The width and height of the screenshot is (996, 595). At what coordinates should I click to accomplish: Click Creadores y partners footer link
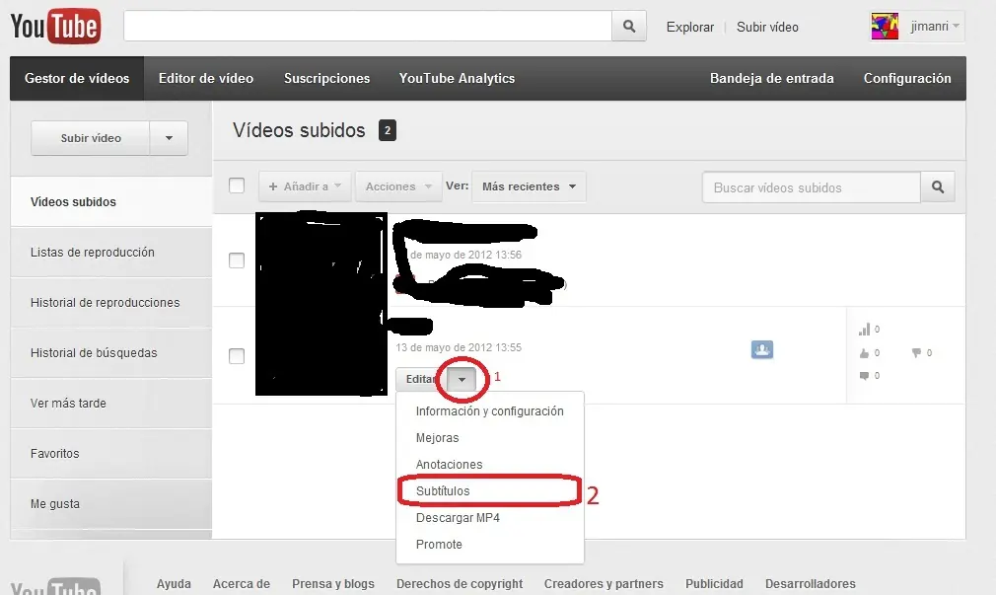604,583
